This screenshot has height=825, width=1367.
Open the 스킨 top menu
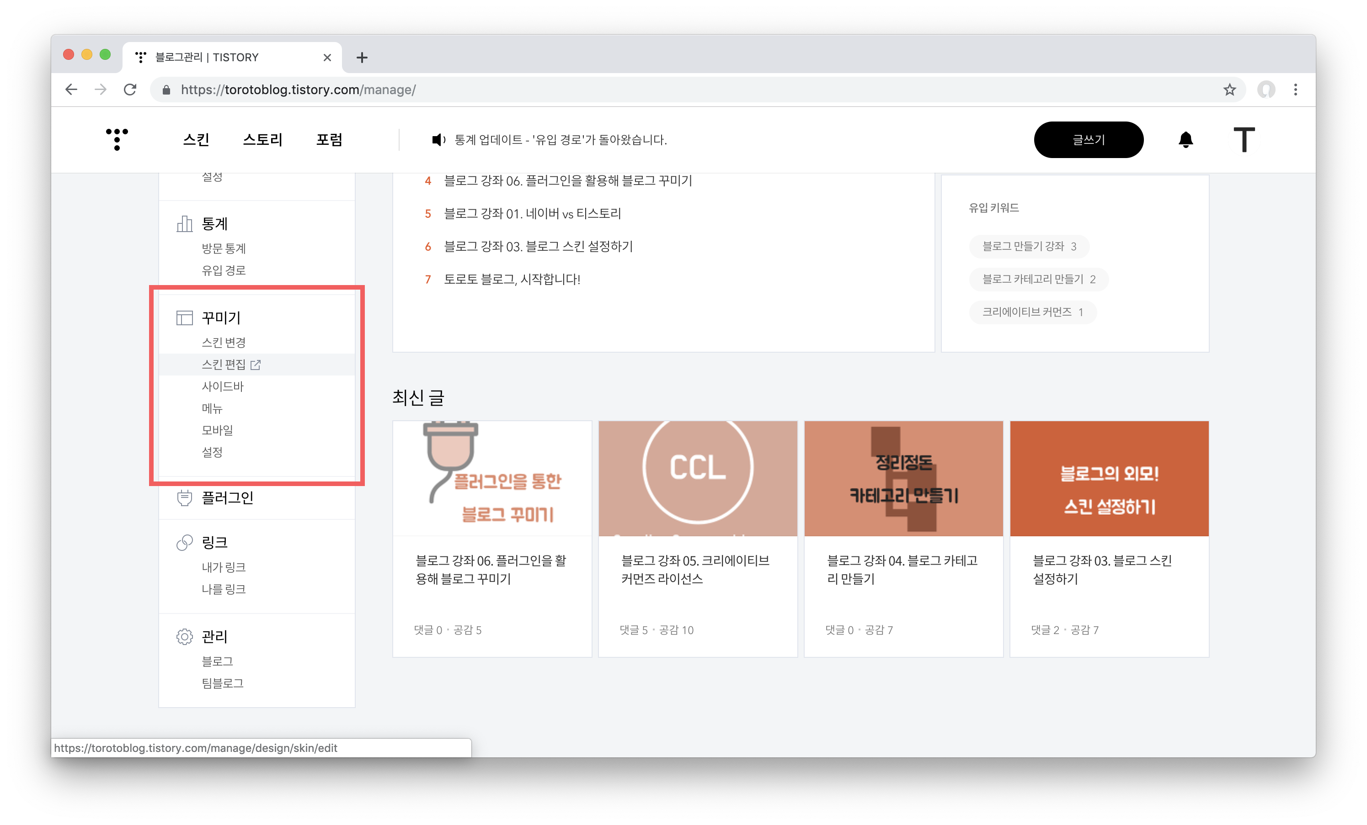196,140
